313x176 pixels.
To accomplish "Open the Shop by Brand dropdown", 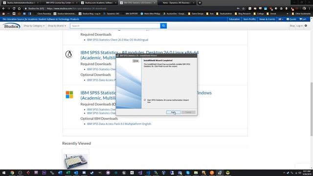I will [x=57, y=26].
